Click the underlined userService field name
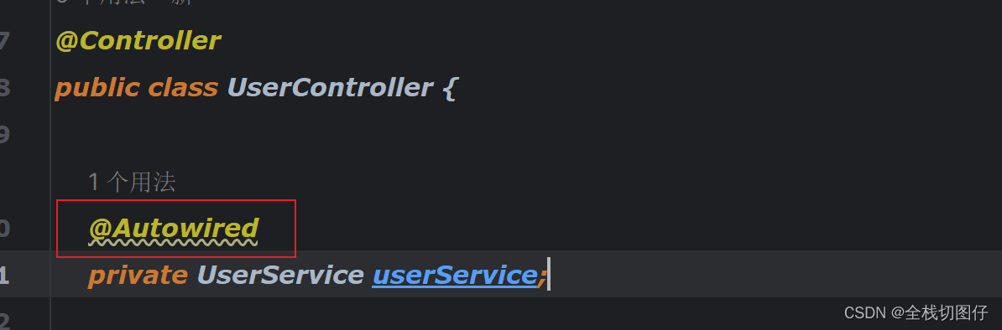The width and height of the screenshot is (1002, 330). (454, 275)
